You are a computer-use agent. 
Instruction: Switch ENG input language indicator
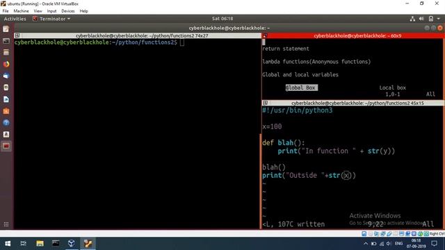398,244
